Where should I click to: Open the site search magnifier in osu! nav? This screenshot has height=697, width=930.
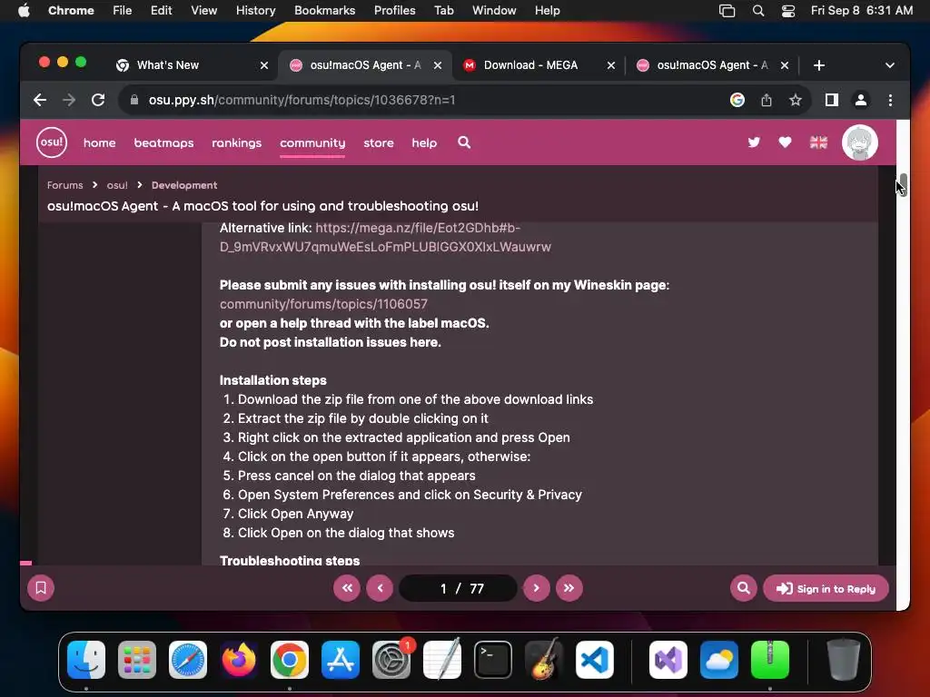click(x=464, y=142)
